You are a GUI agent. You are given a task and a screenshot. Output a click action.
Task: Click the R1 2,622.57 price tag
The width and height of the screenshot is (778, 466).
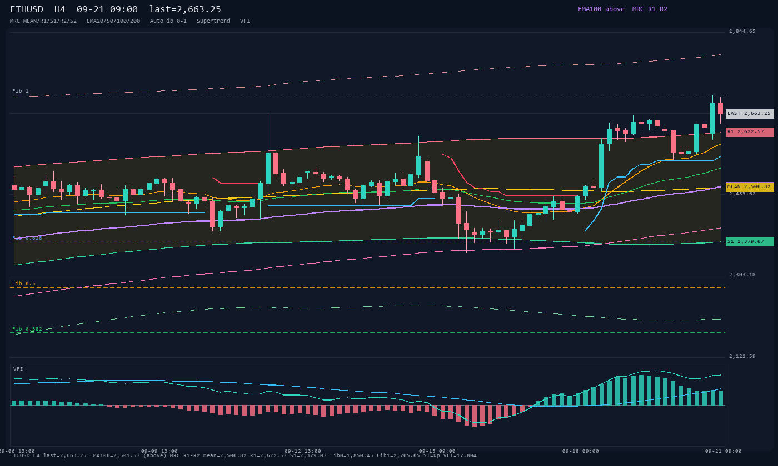tap(750, 132)
